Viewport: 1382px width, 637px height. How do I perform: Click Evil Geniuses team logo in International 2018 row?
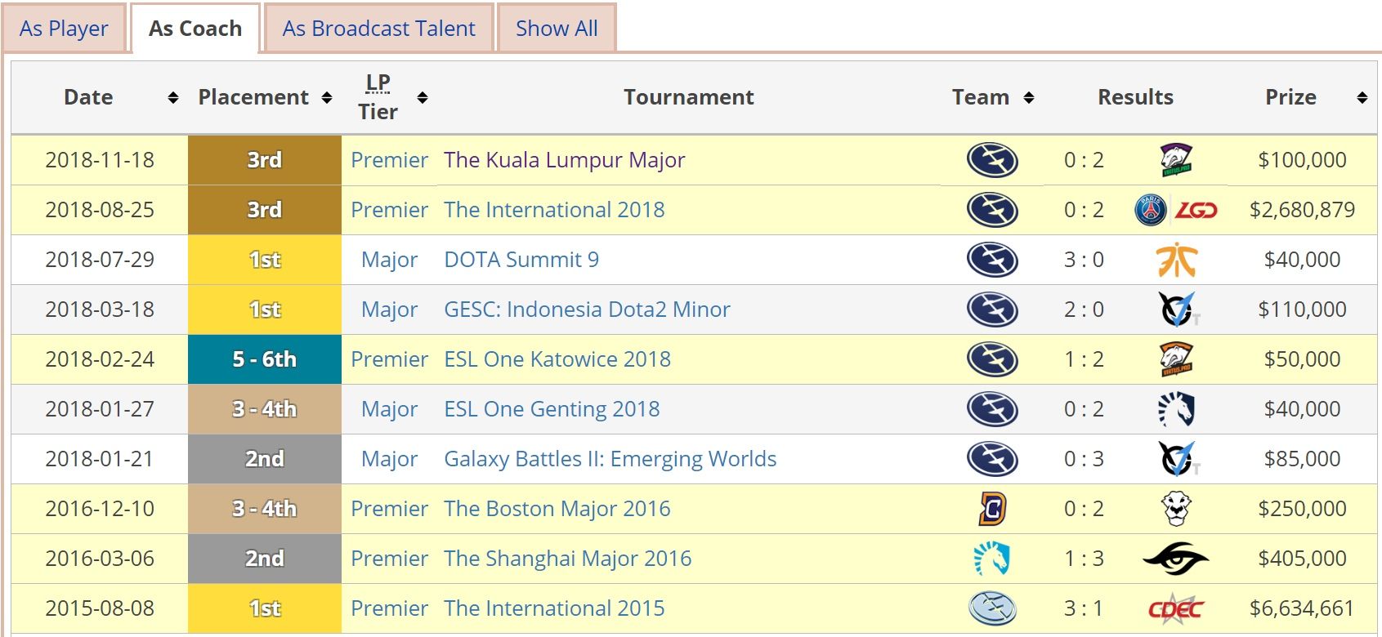pyautogui.click(x=992, y=210)
